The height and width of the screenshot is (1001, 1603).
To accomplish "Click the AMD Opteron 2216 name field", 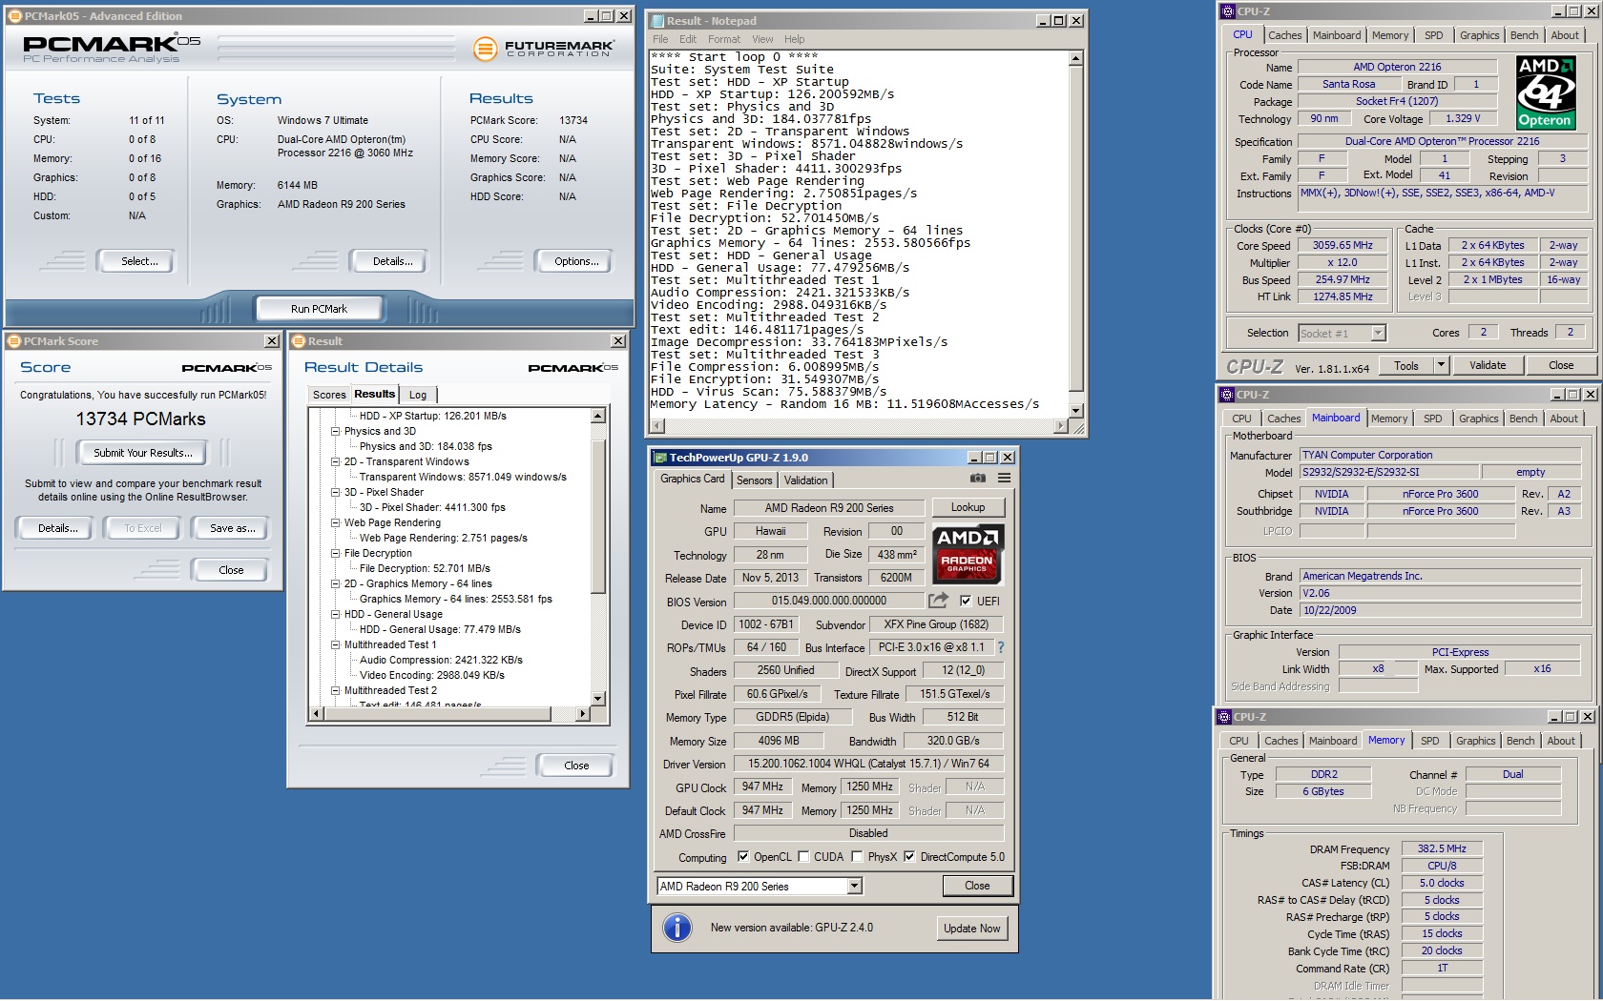I will (1397, 67).
